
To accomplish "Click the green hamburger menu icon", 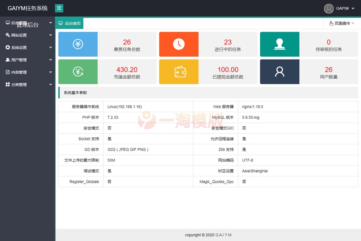I will [59, 8].
